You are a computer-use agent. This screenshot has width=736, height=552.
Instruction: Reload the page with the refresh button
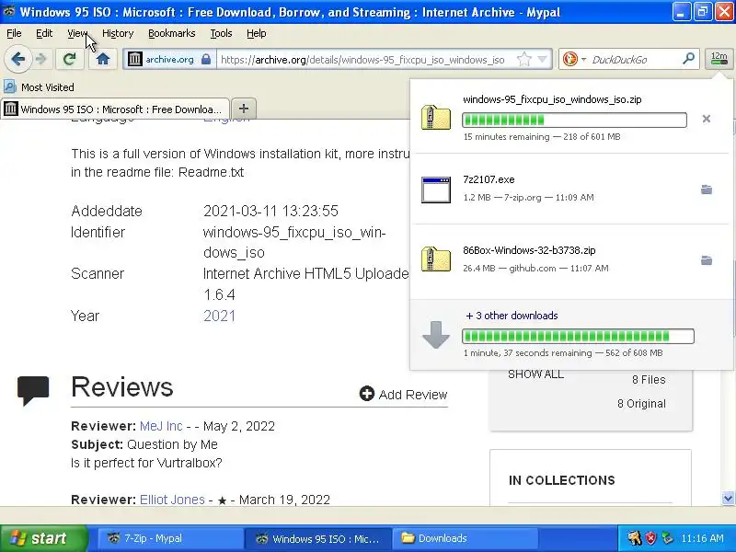point(70,59)
